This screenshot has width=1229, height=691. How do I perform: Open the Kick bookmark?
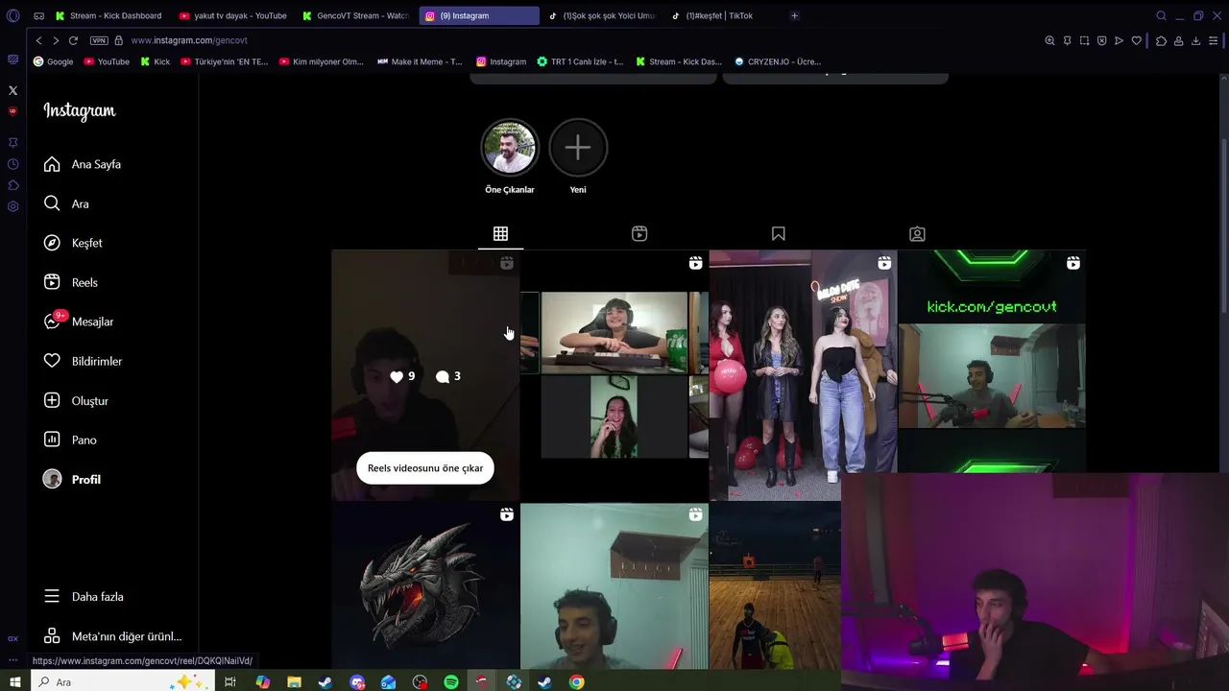[155, 61]
